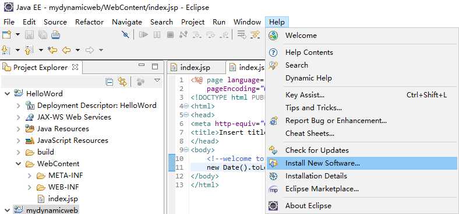
Task: Open the Forward history dropdown arrow
Action: pyautogui.click(x=101, y=50)
